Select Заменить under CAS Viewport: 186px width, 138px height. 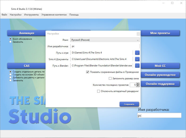[10, 81]
